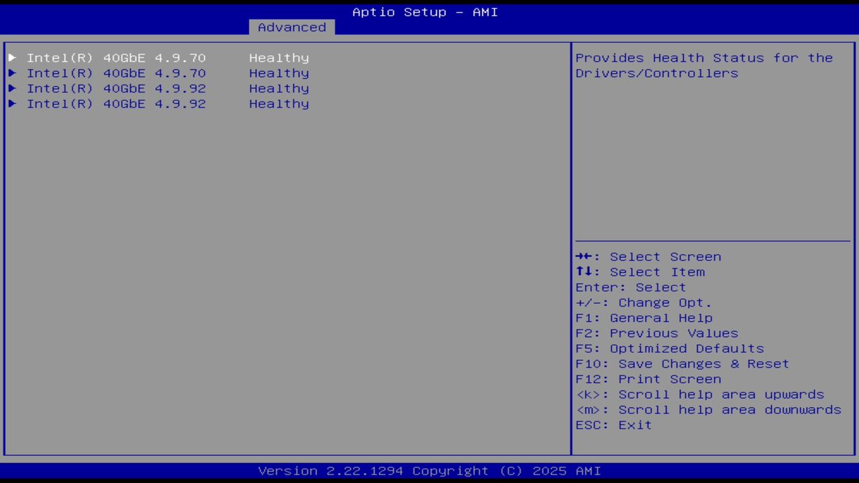
Task: Click F10: Save Changes & Reset entry
Action: tap(682, 363)
